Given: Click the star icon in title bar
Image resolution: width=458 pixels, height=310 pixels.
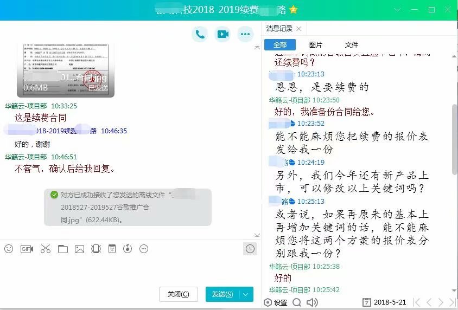Looking at the screenshot, I should pyautogui.click(x=293, y=10).
